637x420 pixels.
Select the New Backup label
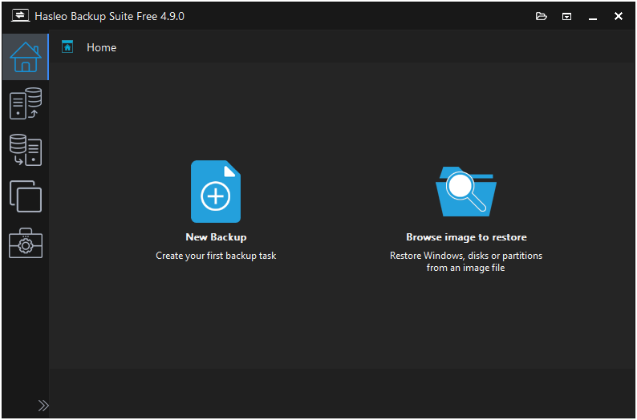point(216,237)
